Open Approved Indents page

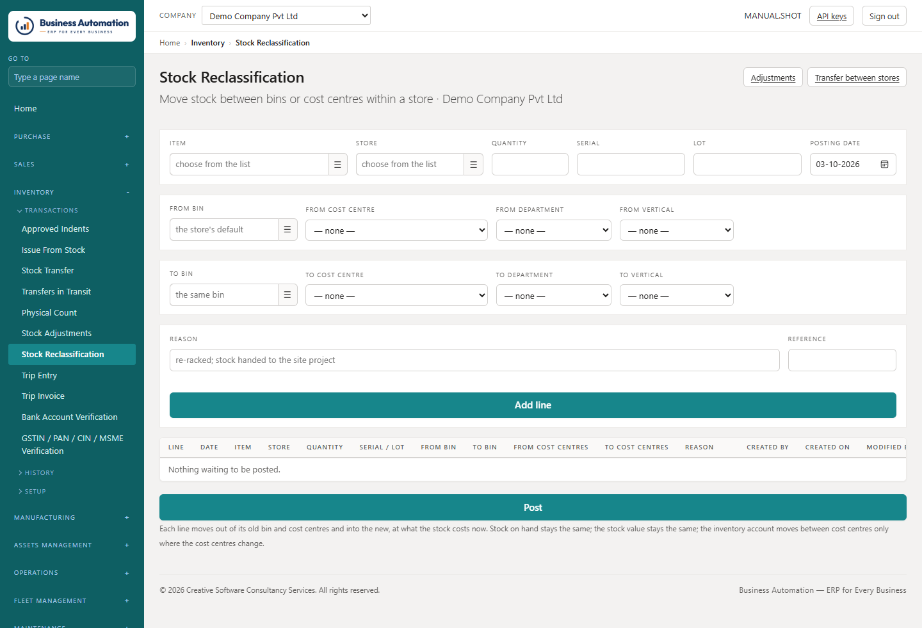pos(72,229)
